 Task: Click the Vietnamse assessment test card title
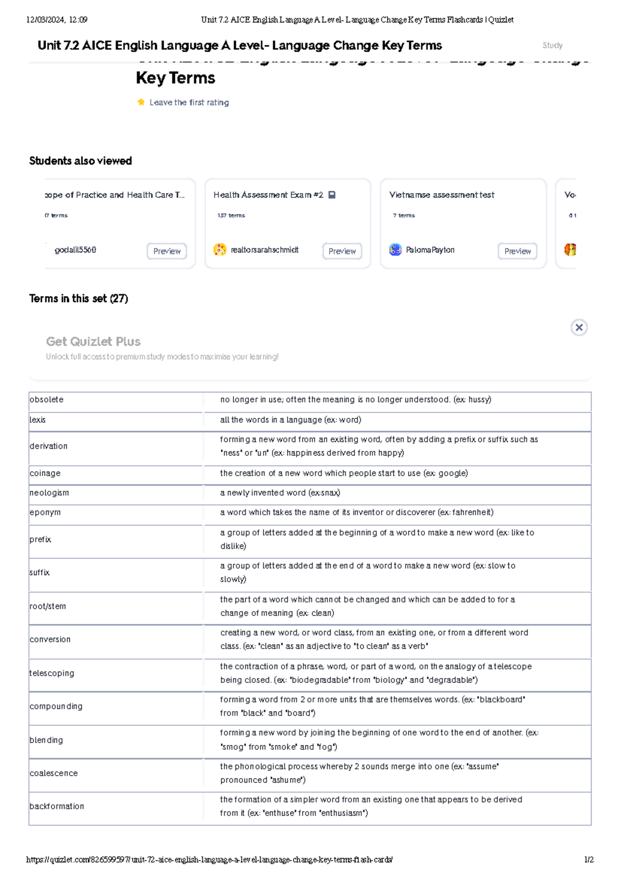pos(441,195)
